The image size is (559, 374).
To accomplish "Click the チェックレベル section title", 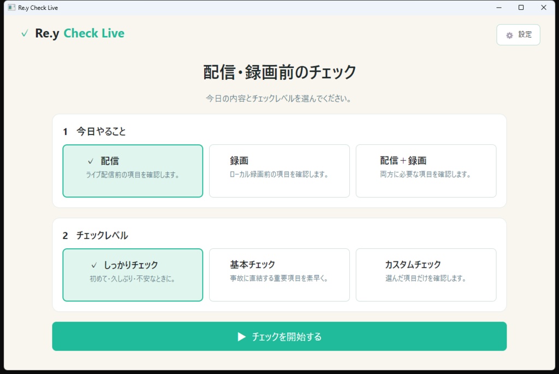I will pos(102,236).
